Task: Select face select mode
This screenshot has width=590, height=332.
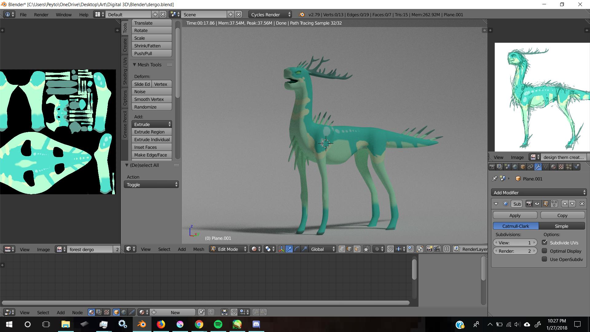Action: coord(357,249)
